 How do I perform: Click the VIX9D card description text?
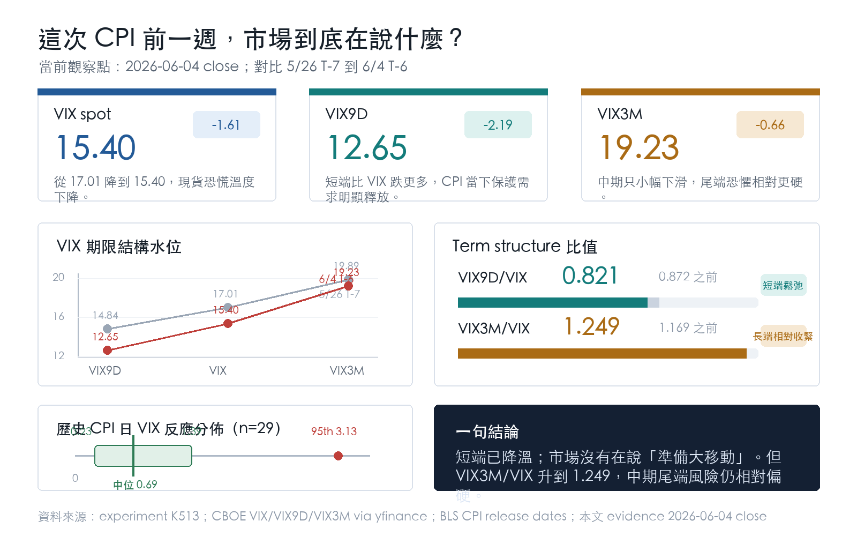click(427, 189)
